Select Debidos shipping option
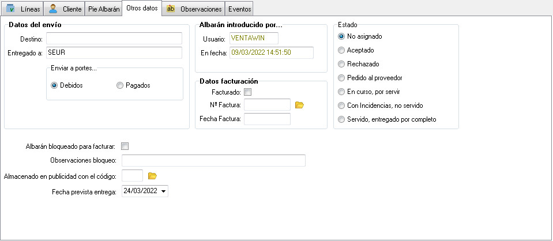The image size is (553, 241). pos(55,85)
